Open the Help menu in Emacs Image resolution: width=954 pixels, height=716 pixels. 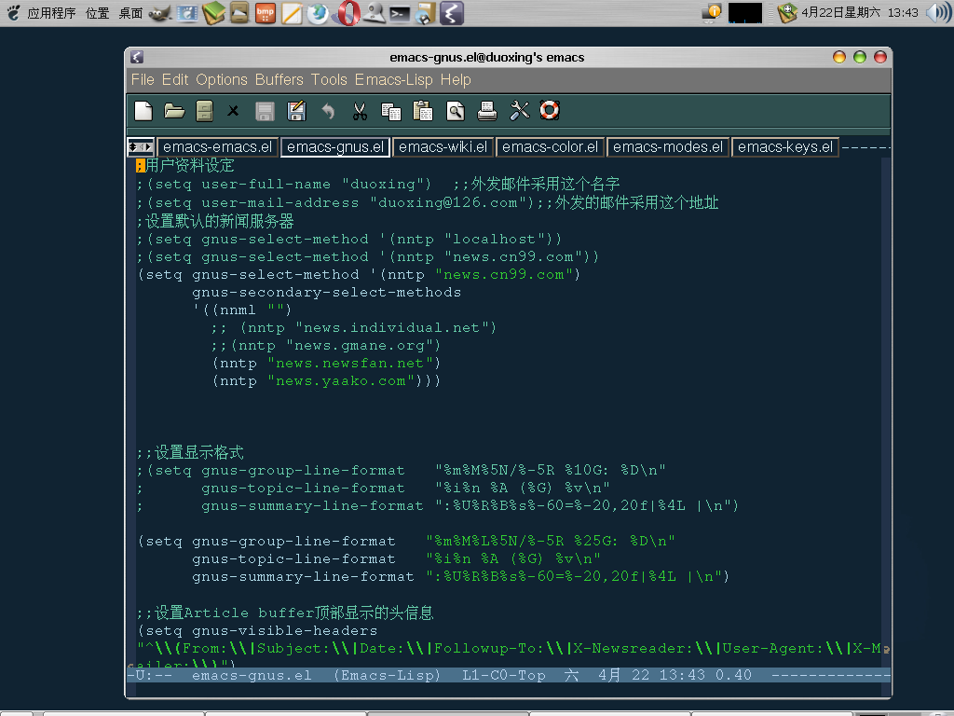click(456, 80)
